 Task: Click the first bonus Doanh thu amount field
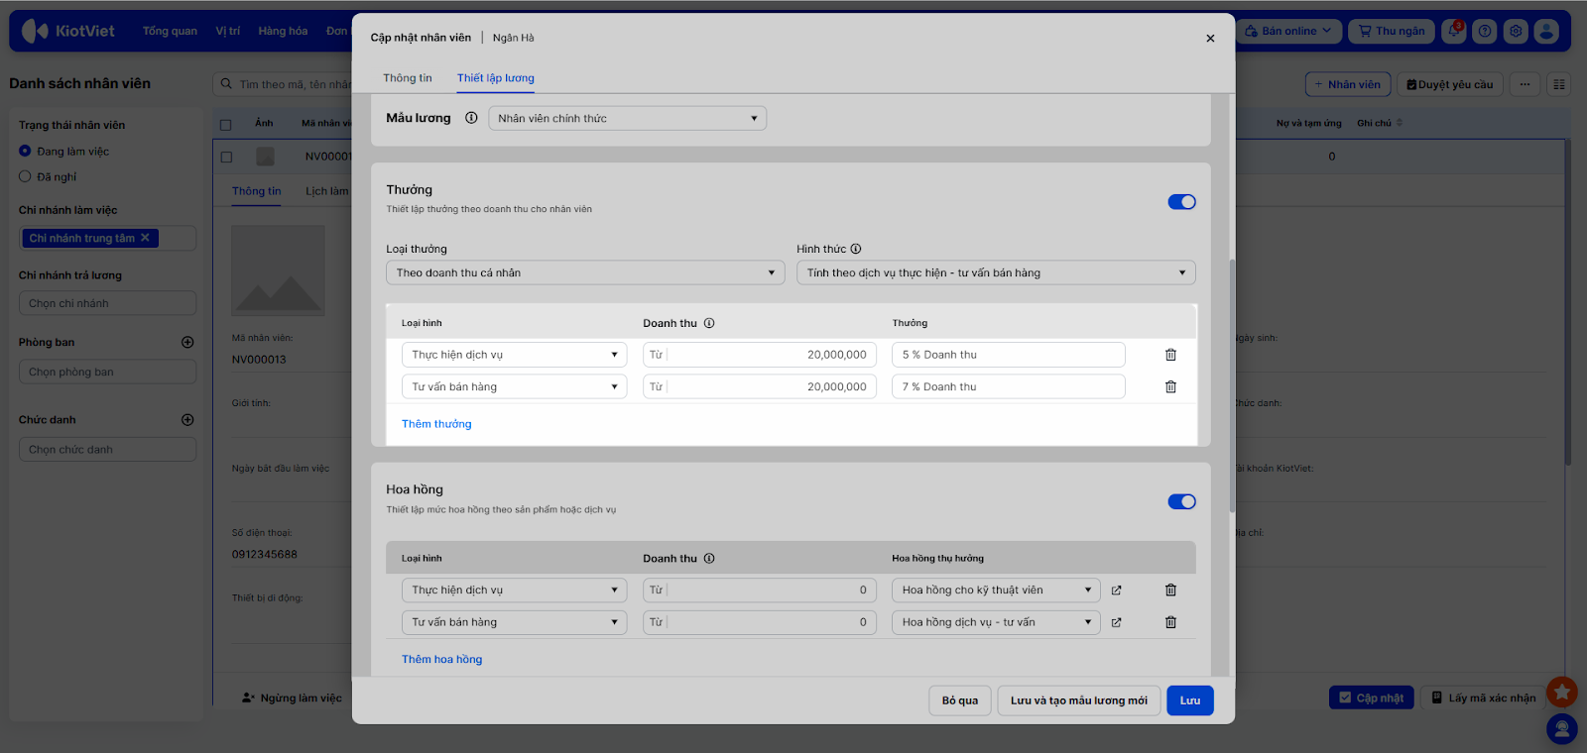[769, 355]
